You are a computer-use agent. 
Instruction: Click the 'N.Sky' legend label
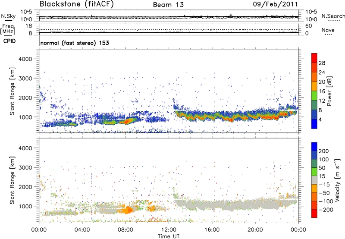click(x=8, y=16)
